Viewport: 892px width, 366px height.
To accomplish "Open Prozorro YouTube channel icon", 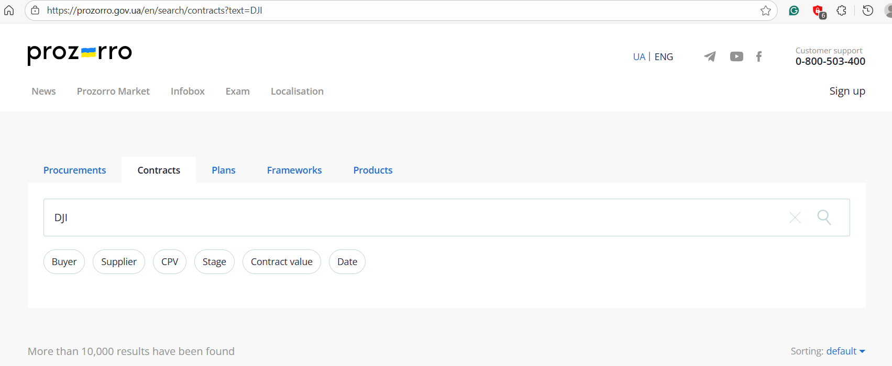I will (x=736, y=56).
